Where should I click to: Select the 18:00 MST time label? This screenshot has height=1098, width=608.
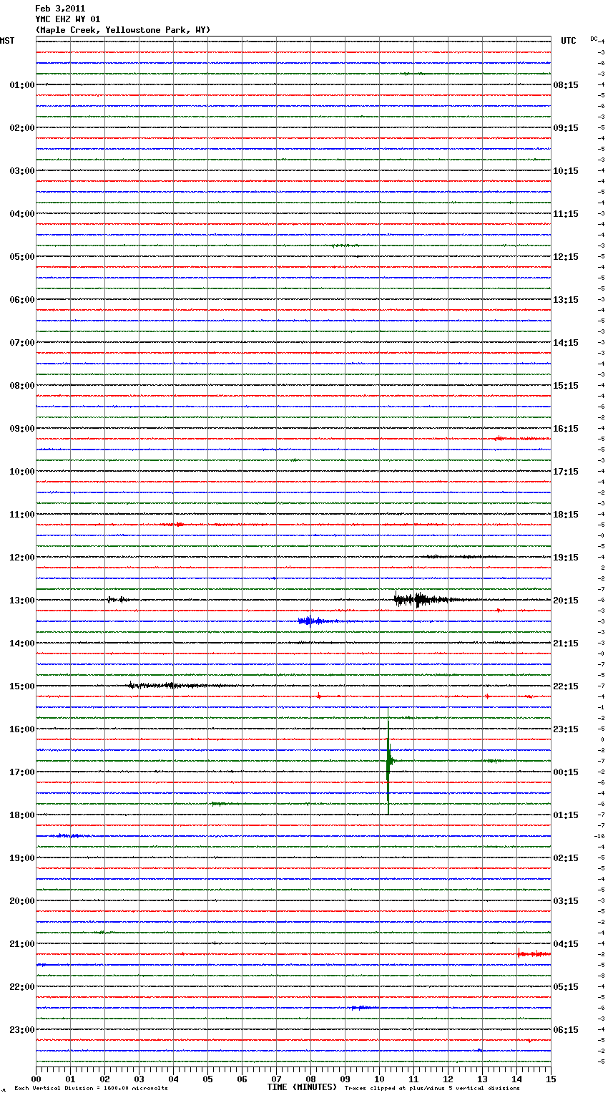click(x=22, y=815)
